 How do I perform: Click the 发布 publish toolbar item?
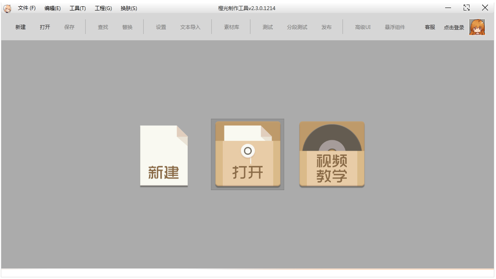(327, 27)
